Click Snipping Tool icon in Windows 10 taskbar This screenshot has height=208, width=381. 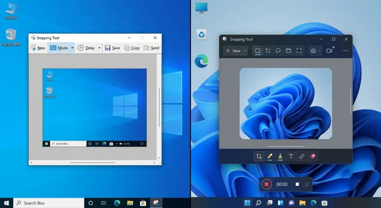click(x=156, y=203)
